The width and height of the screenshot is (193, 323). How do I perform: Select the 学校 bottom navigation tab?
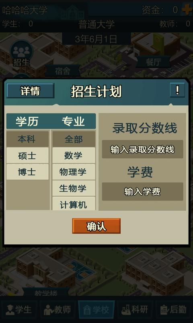[96, 310]
